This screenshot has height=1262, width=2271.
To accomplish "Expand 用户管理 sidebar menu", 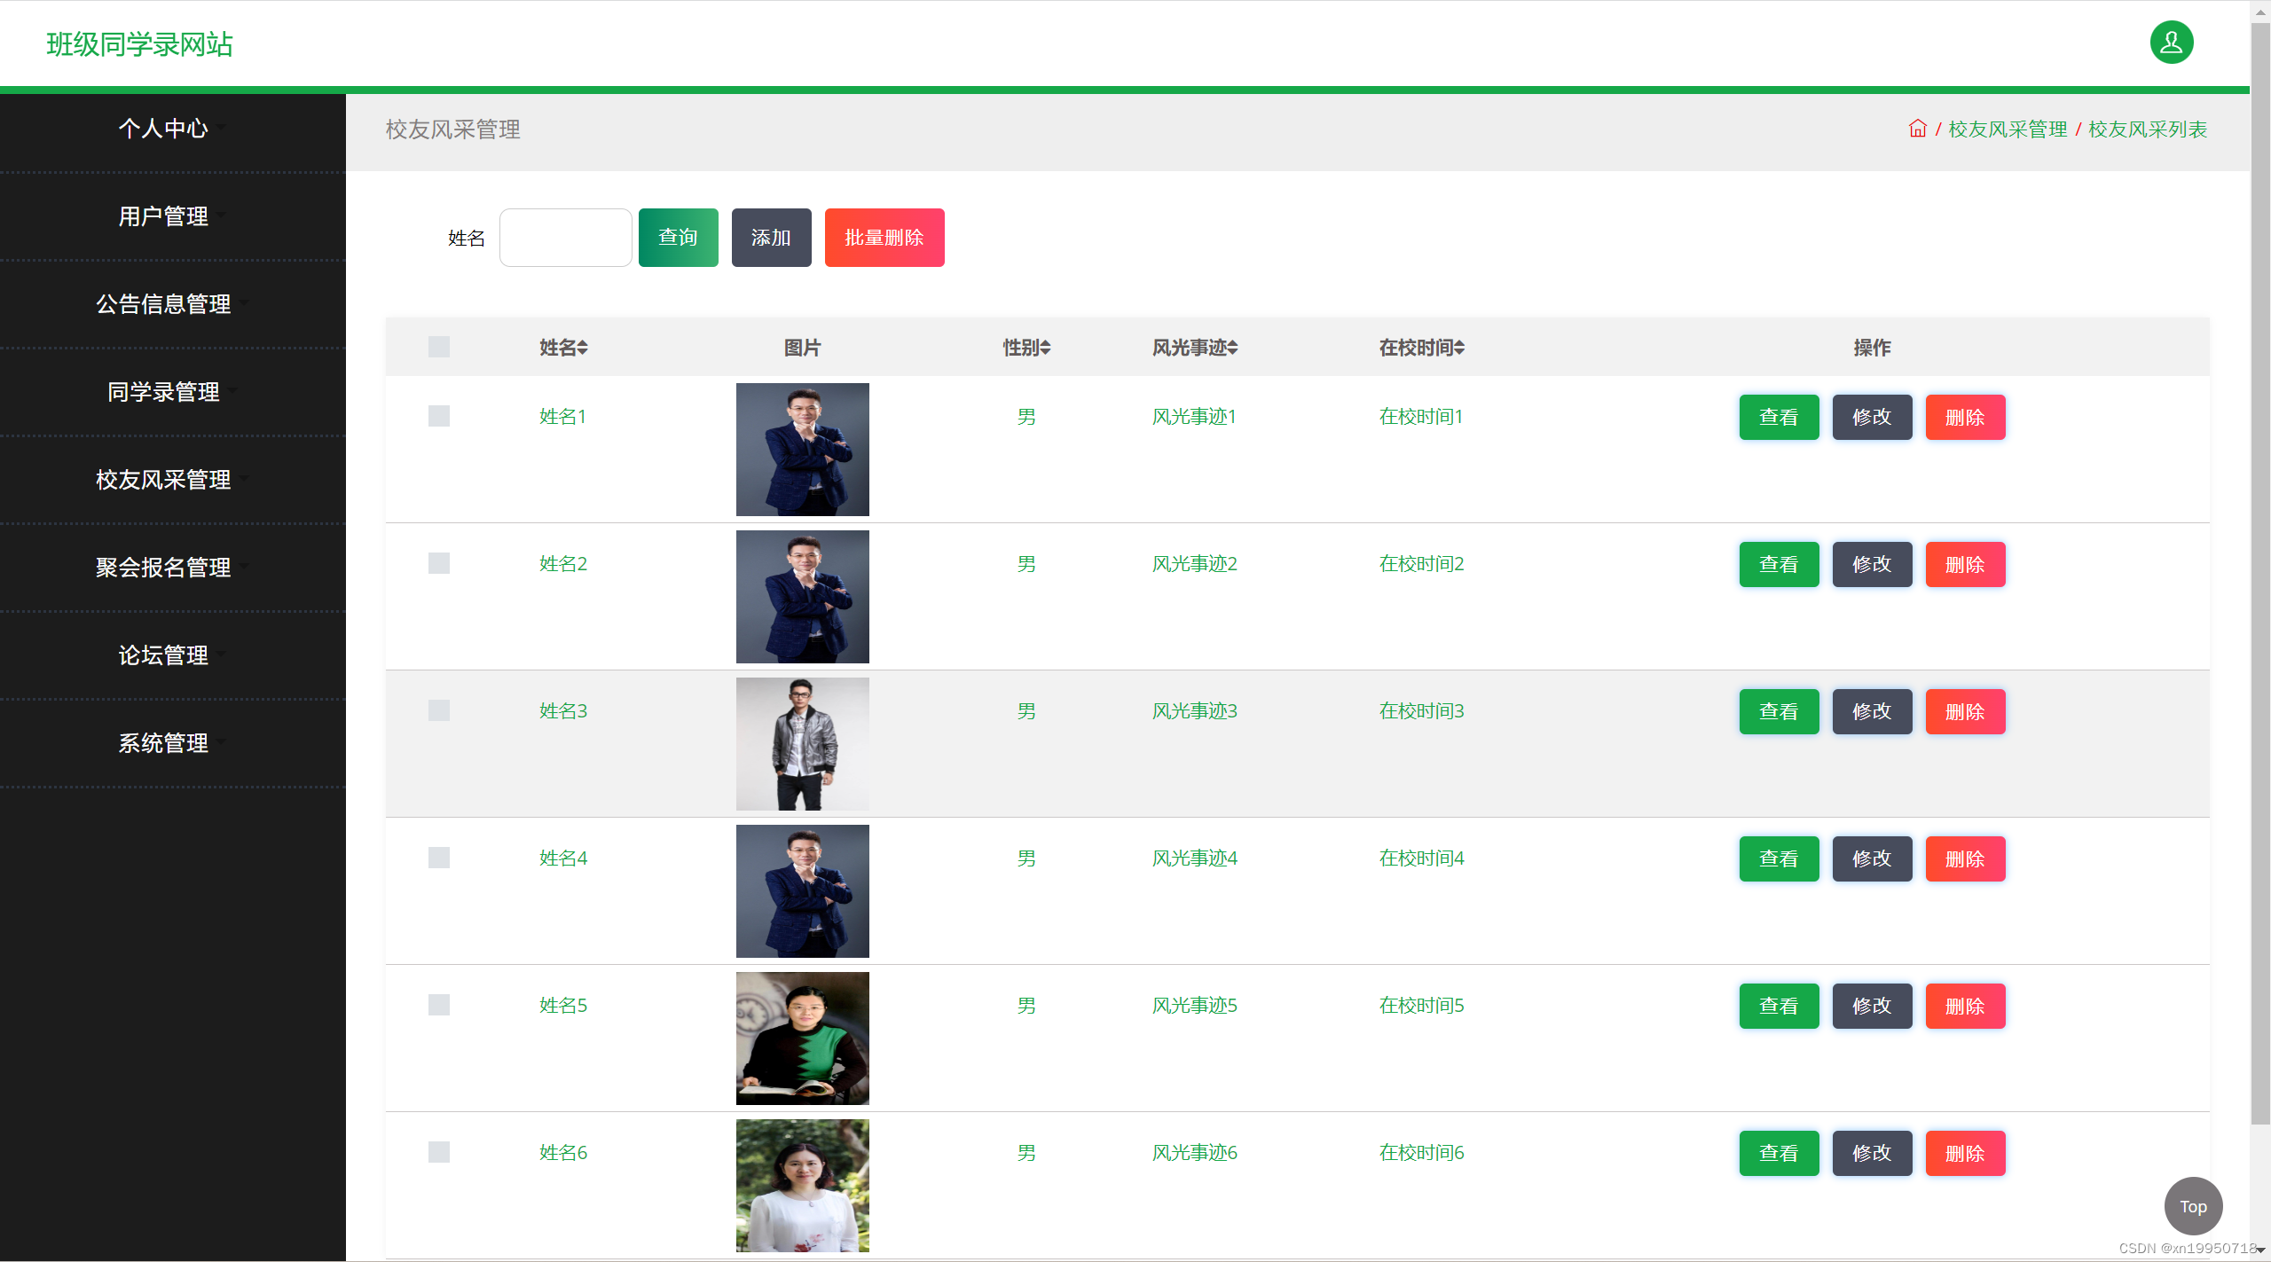I will pos(172,216).
